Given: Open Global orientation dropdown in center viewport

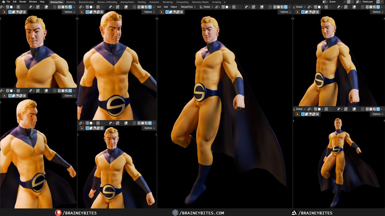Looking at the screenshot, I should pos(206,7).
